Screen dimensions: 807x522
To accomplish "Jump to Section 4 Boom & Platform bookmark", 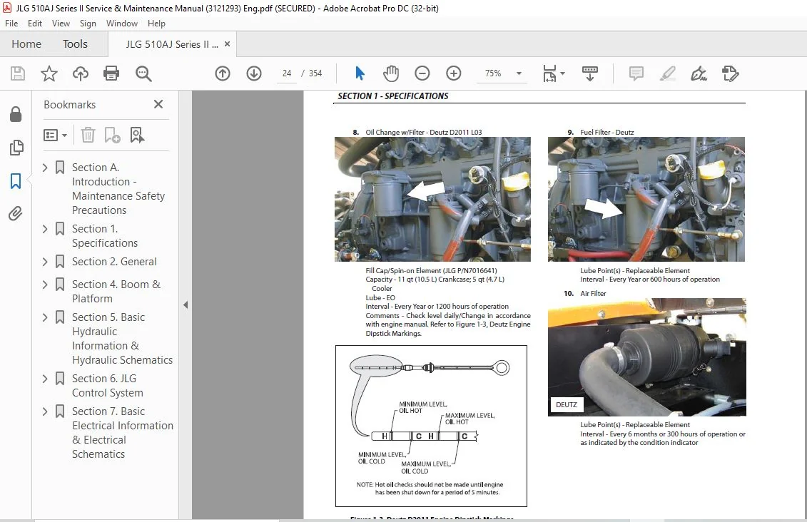I will pos(116,292).
